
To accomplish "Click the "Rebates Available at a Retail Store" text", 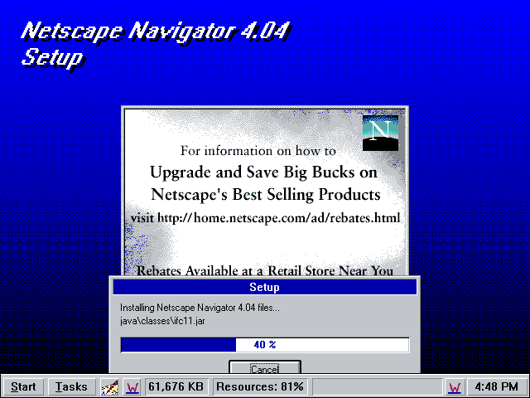I will tap(264, 270).
